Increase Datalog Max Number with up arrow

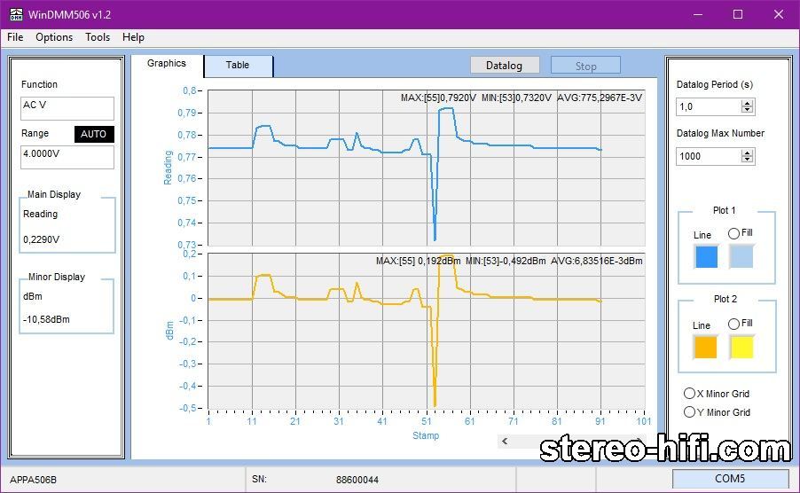coord(747,153)
